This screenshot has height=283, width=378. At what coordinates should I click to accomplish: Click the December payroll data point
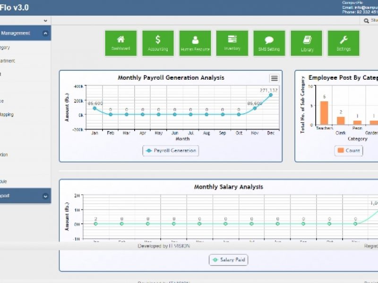tap(271, 95)
